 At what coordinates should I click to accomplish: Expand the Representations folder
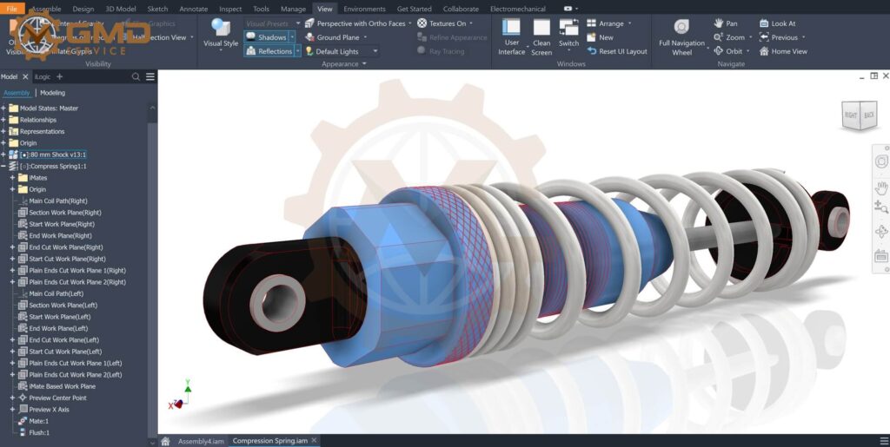pos(3,131)
